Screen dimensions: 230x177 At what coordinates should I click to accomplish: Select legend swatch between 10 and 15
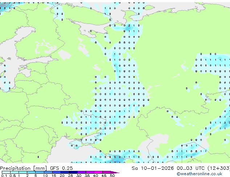pyautogui.click(x=48, y=172)
